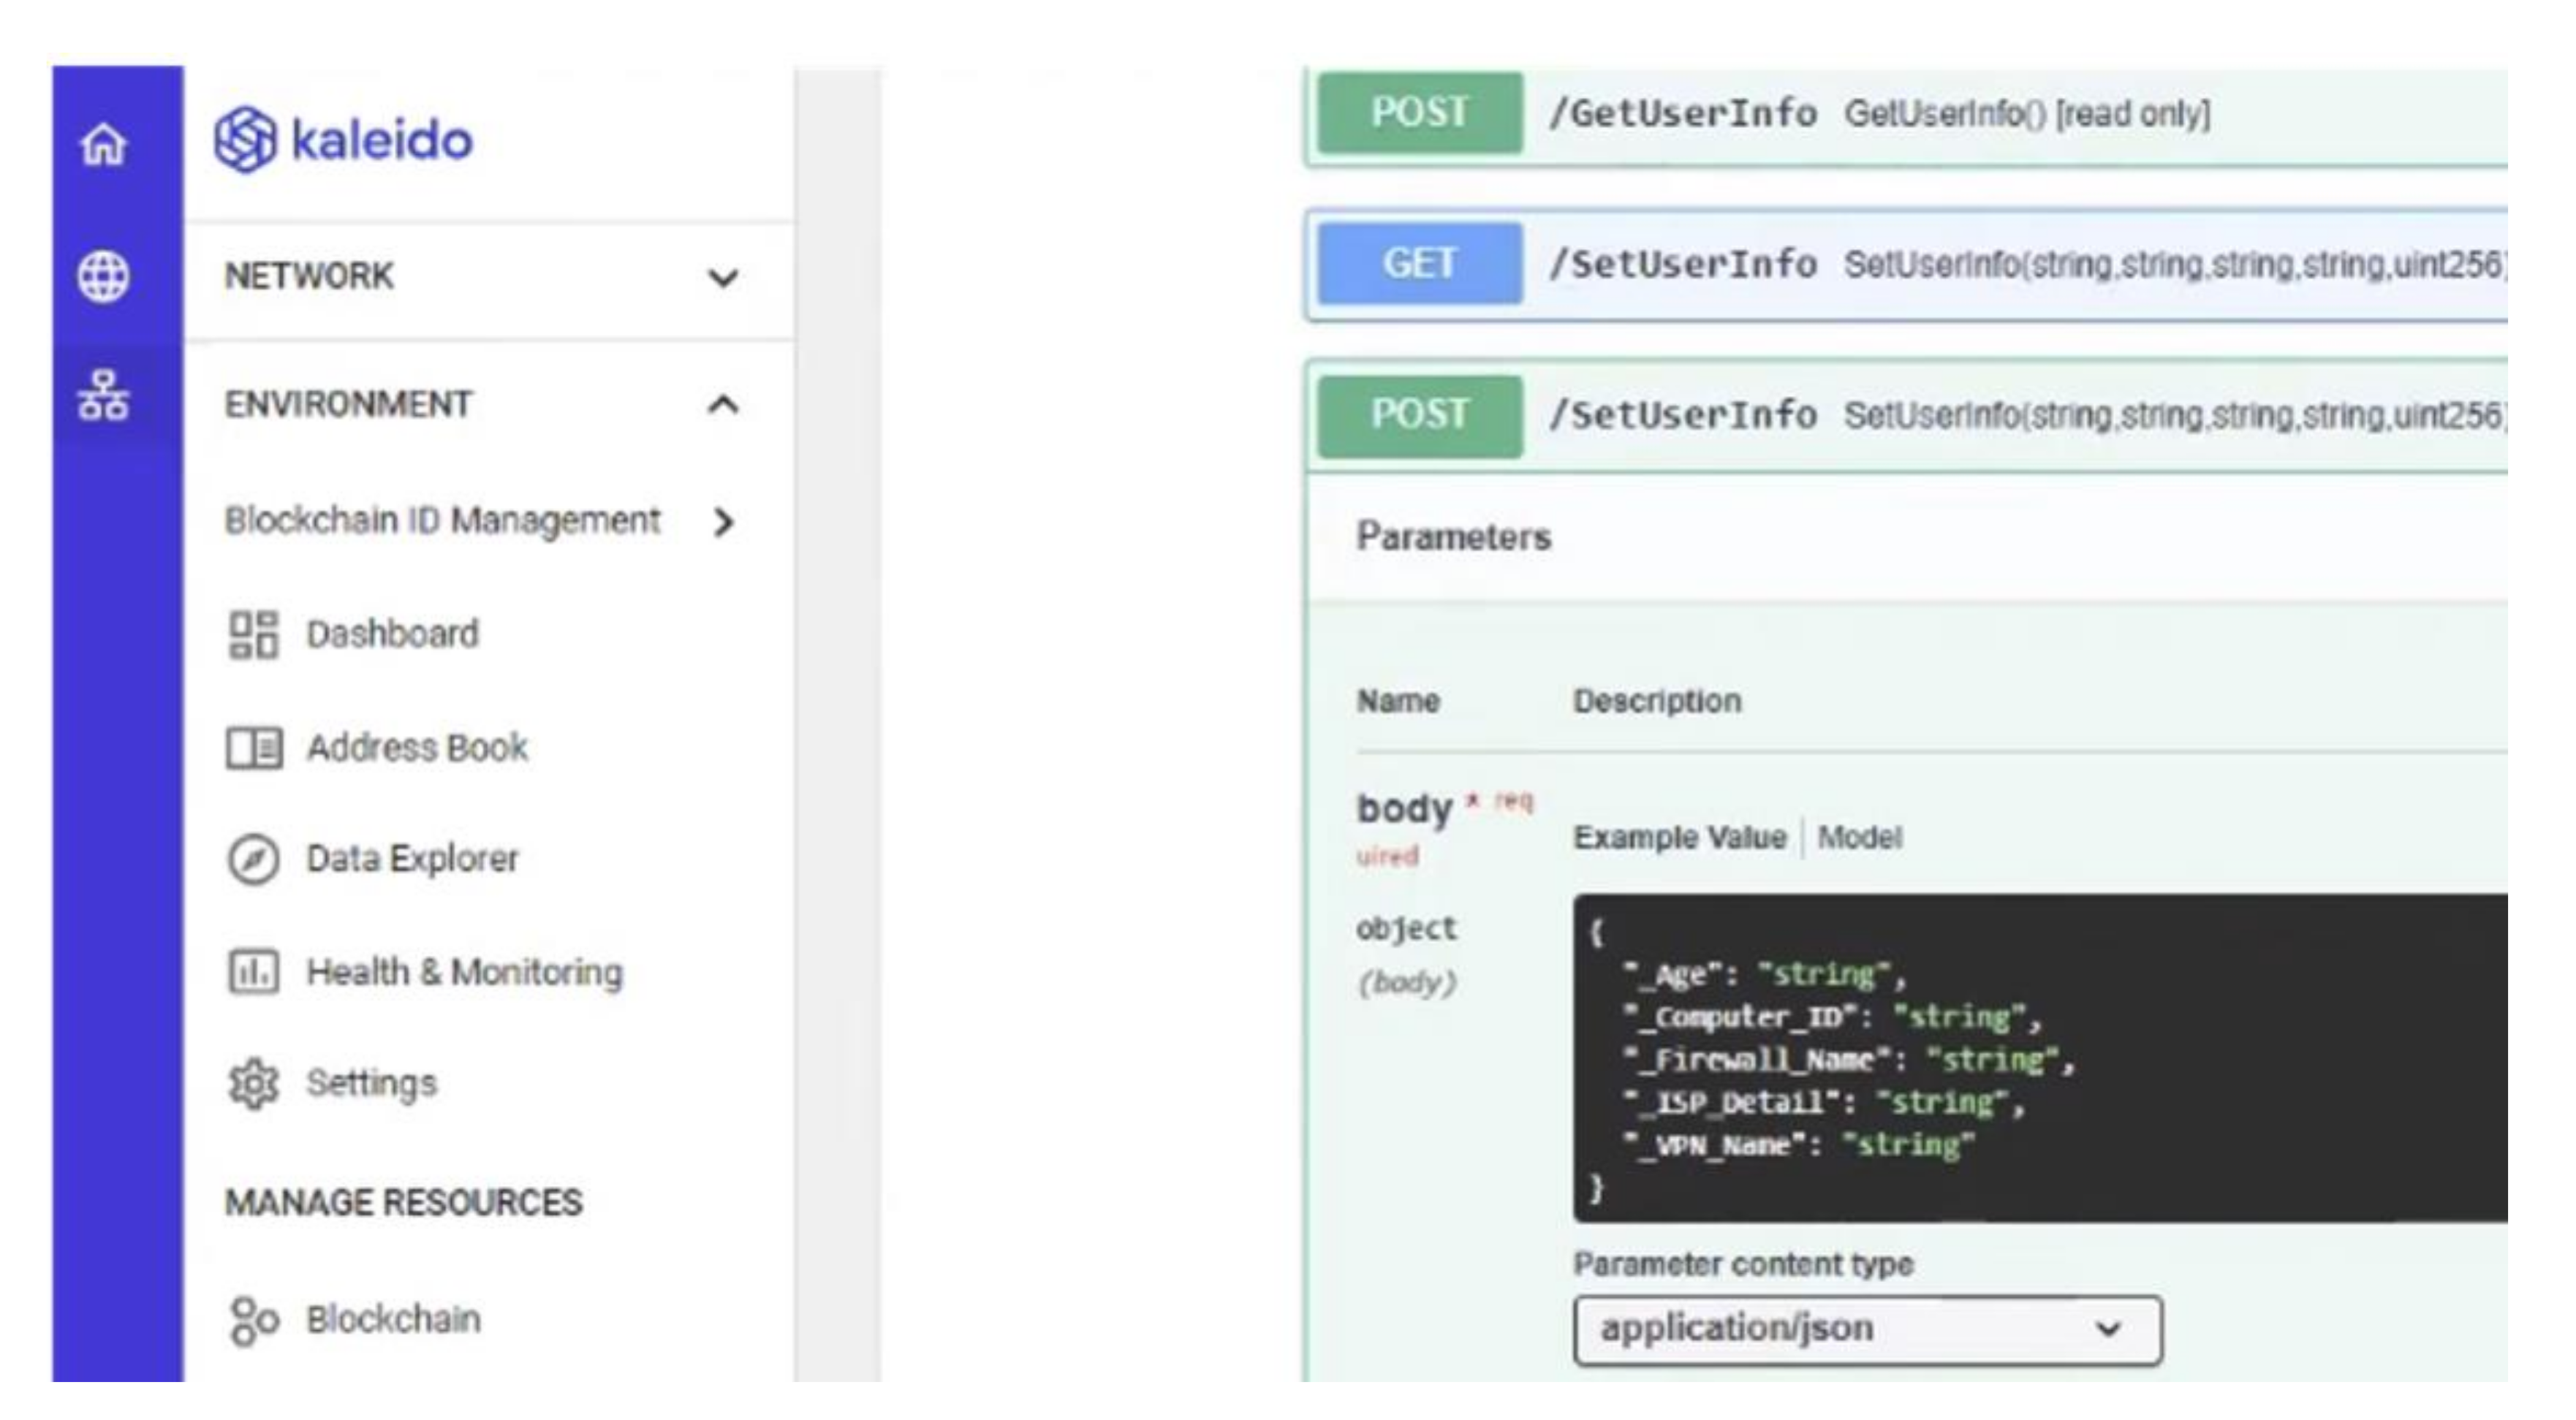Open the Data Explorer compass icon

pyautogui.click(x=253, y=859)
